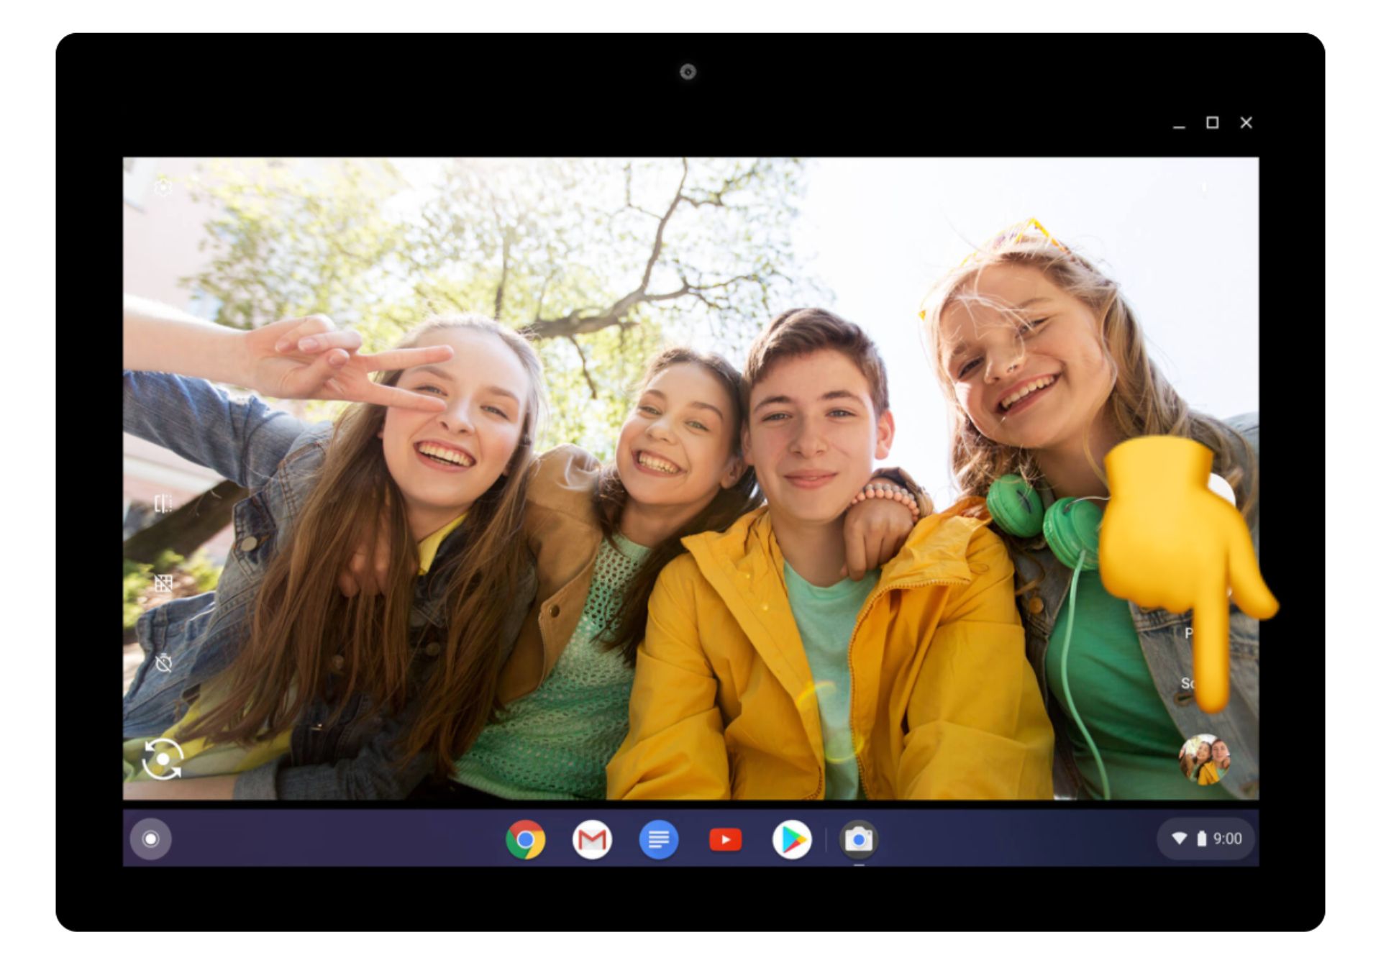The height and width of the screenshot is (958, 1381).
Task: Switch to Square capture mode
Action: (x=1188, y=683)
